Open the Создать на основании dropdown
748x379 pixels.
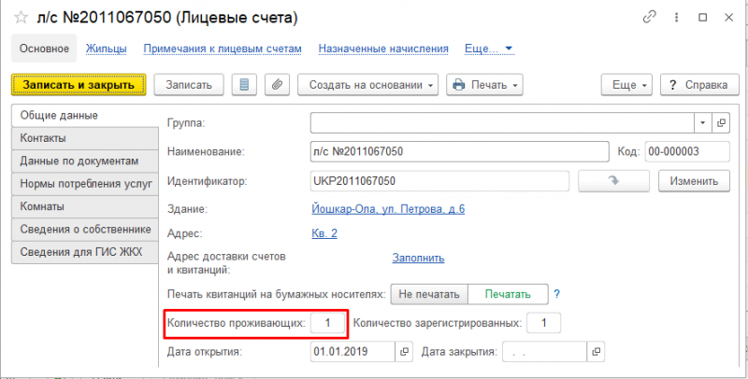point(367,85)
